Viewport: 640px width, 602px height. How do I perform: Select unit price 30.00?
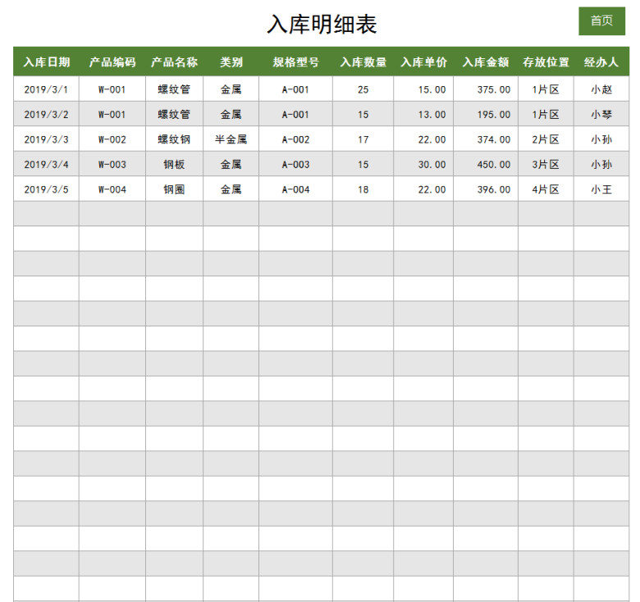423,164
